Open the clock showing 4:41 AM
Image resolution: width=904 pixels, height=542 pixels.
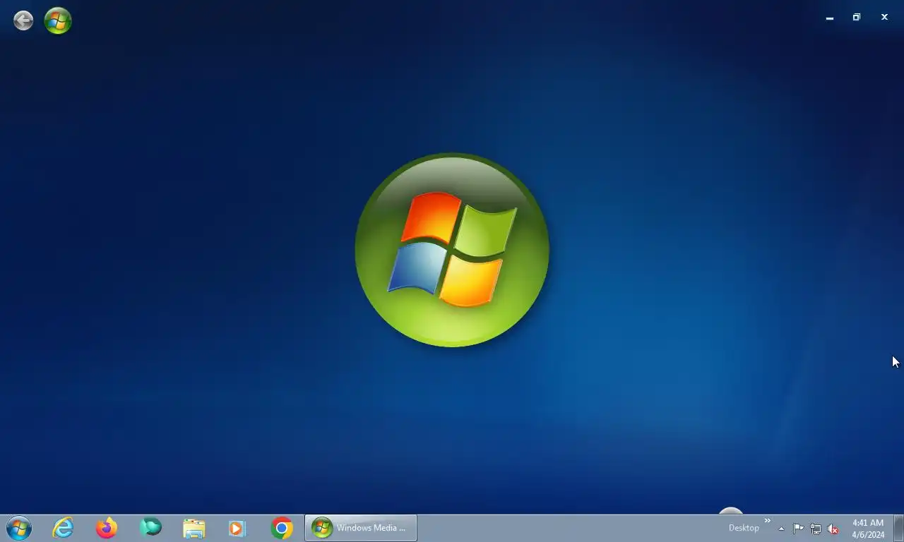point(868,529)
